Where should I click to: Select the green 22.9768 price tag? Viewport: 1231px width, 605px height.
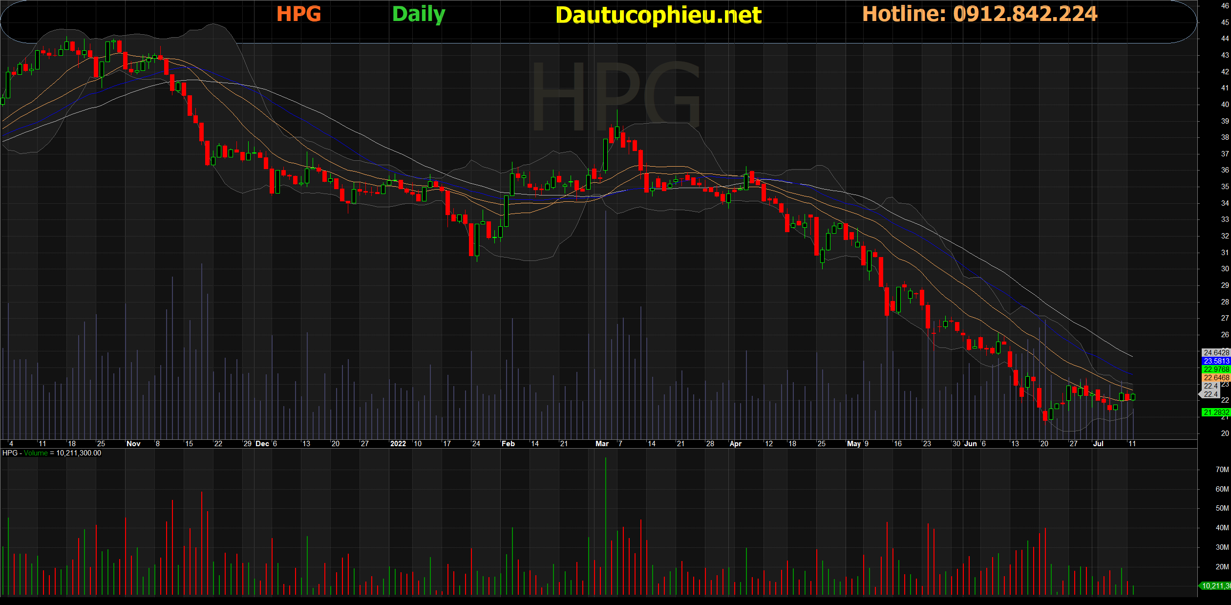tap(1216, 369)
